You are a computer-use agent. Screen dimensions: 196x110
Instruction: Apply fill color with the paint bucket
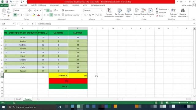click(34, 15)
